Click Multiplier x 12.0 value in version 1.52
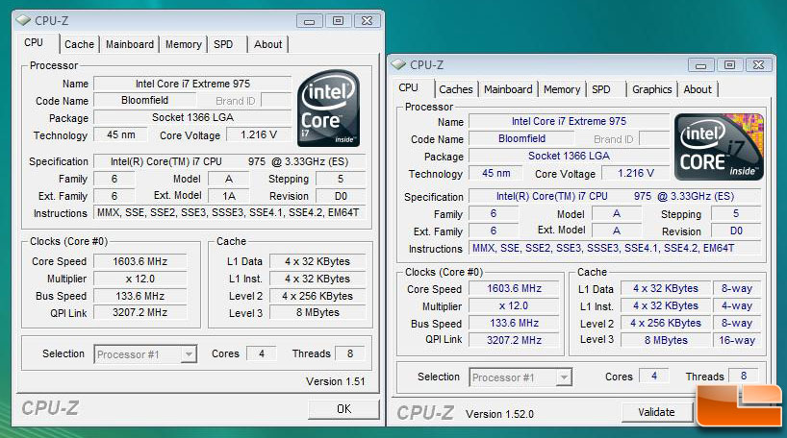 (x=514, y=305)
